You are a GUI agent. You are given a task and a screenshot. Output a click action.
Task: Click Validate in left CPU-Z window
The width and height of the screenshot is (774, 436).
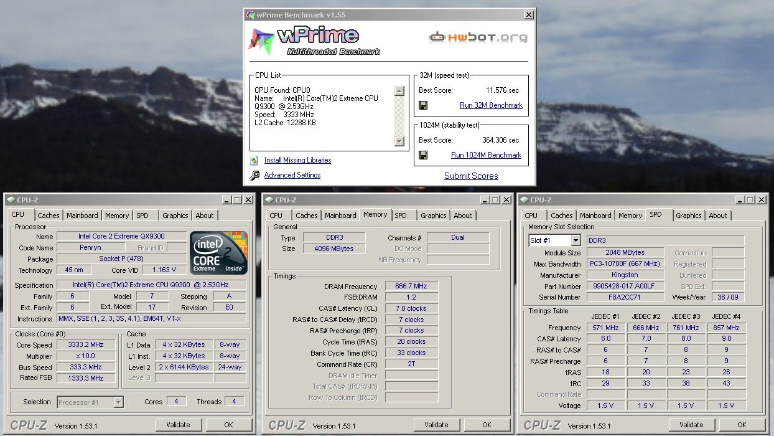tap(178, 425)
